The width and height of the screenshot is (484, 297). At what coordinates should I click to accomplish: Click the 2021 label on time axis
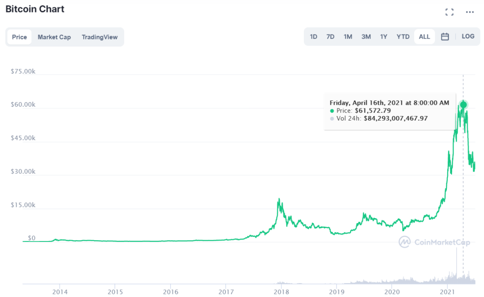[447, 292]
